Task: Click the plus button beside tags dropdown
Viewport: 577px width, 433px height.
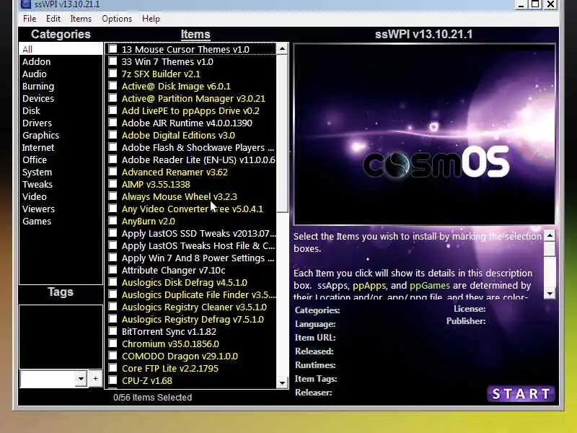Action: pos(95,378)
